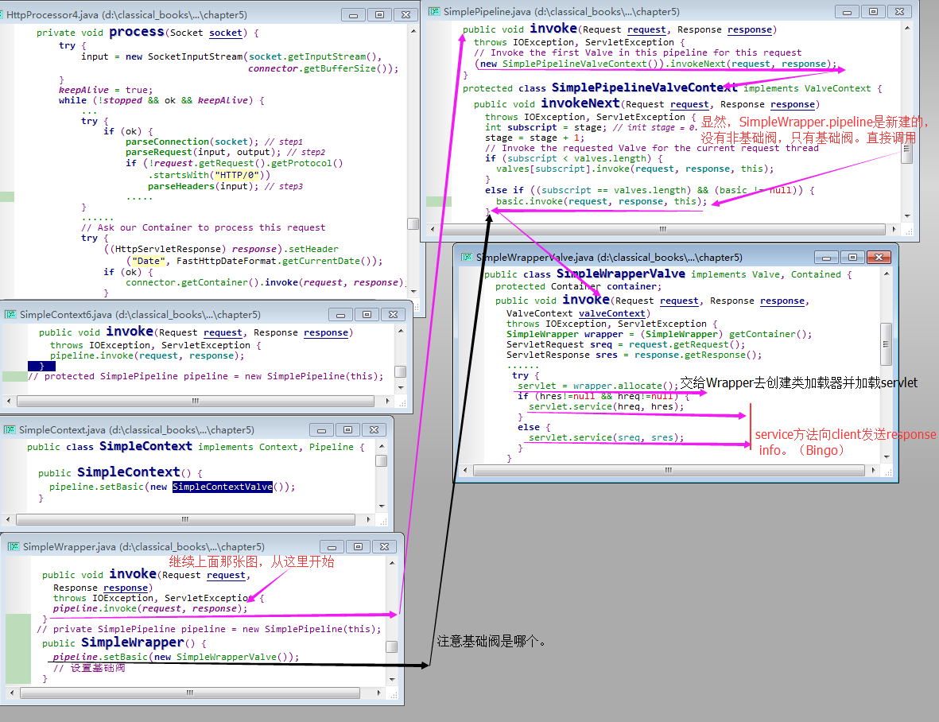Image resolution: width=939 pixels, height=722 pixels.
Task: Click scroll-right arrow in SimpleContext6.java window
Action: [x=387, y=401]
